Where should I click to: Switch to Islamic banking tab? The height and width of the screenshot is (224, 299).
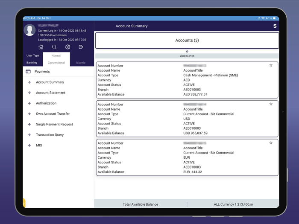81,63
